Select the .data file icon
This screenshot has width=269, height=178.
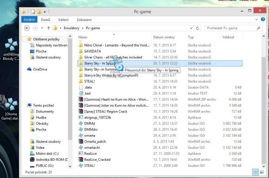pyautogui.click(x=81, y=87)
